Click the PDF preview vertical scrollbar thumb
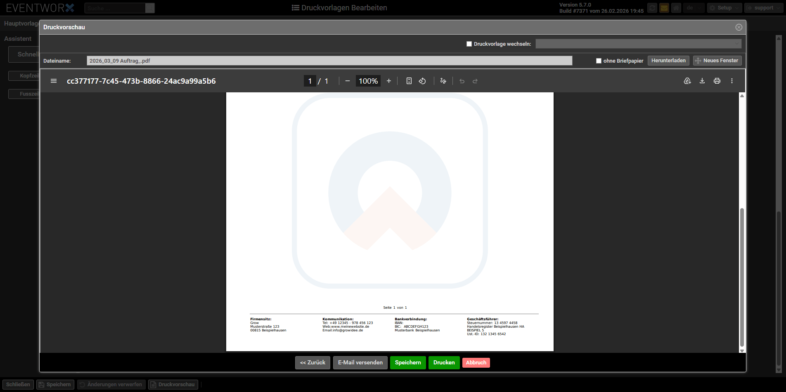786x392 pixels. [742, 276]
